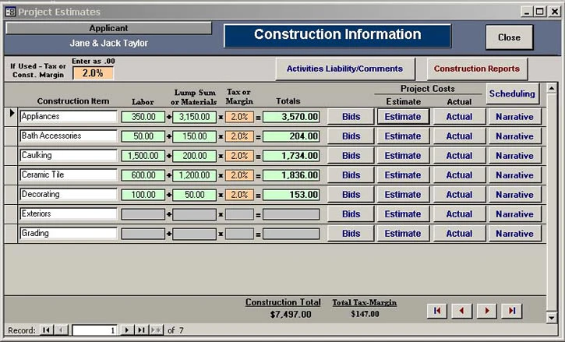Image resolution: width=565 pixels, height=342 pixels.
Task: Open Narrative for Bath Accessories
Action: click(x=514, y=136)
